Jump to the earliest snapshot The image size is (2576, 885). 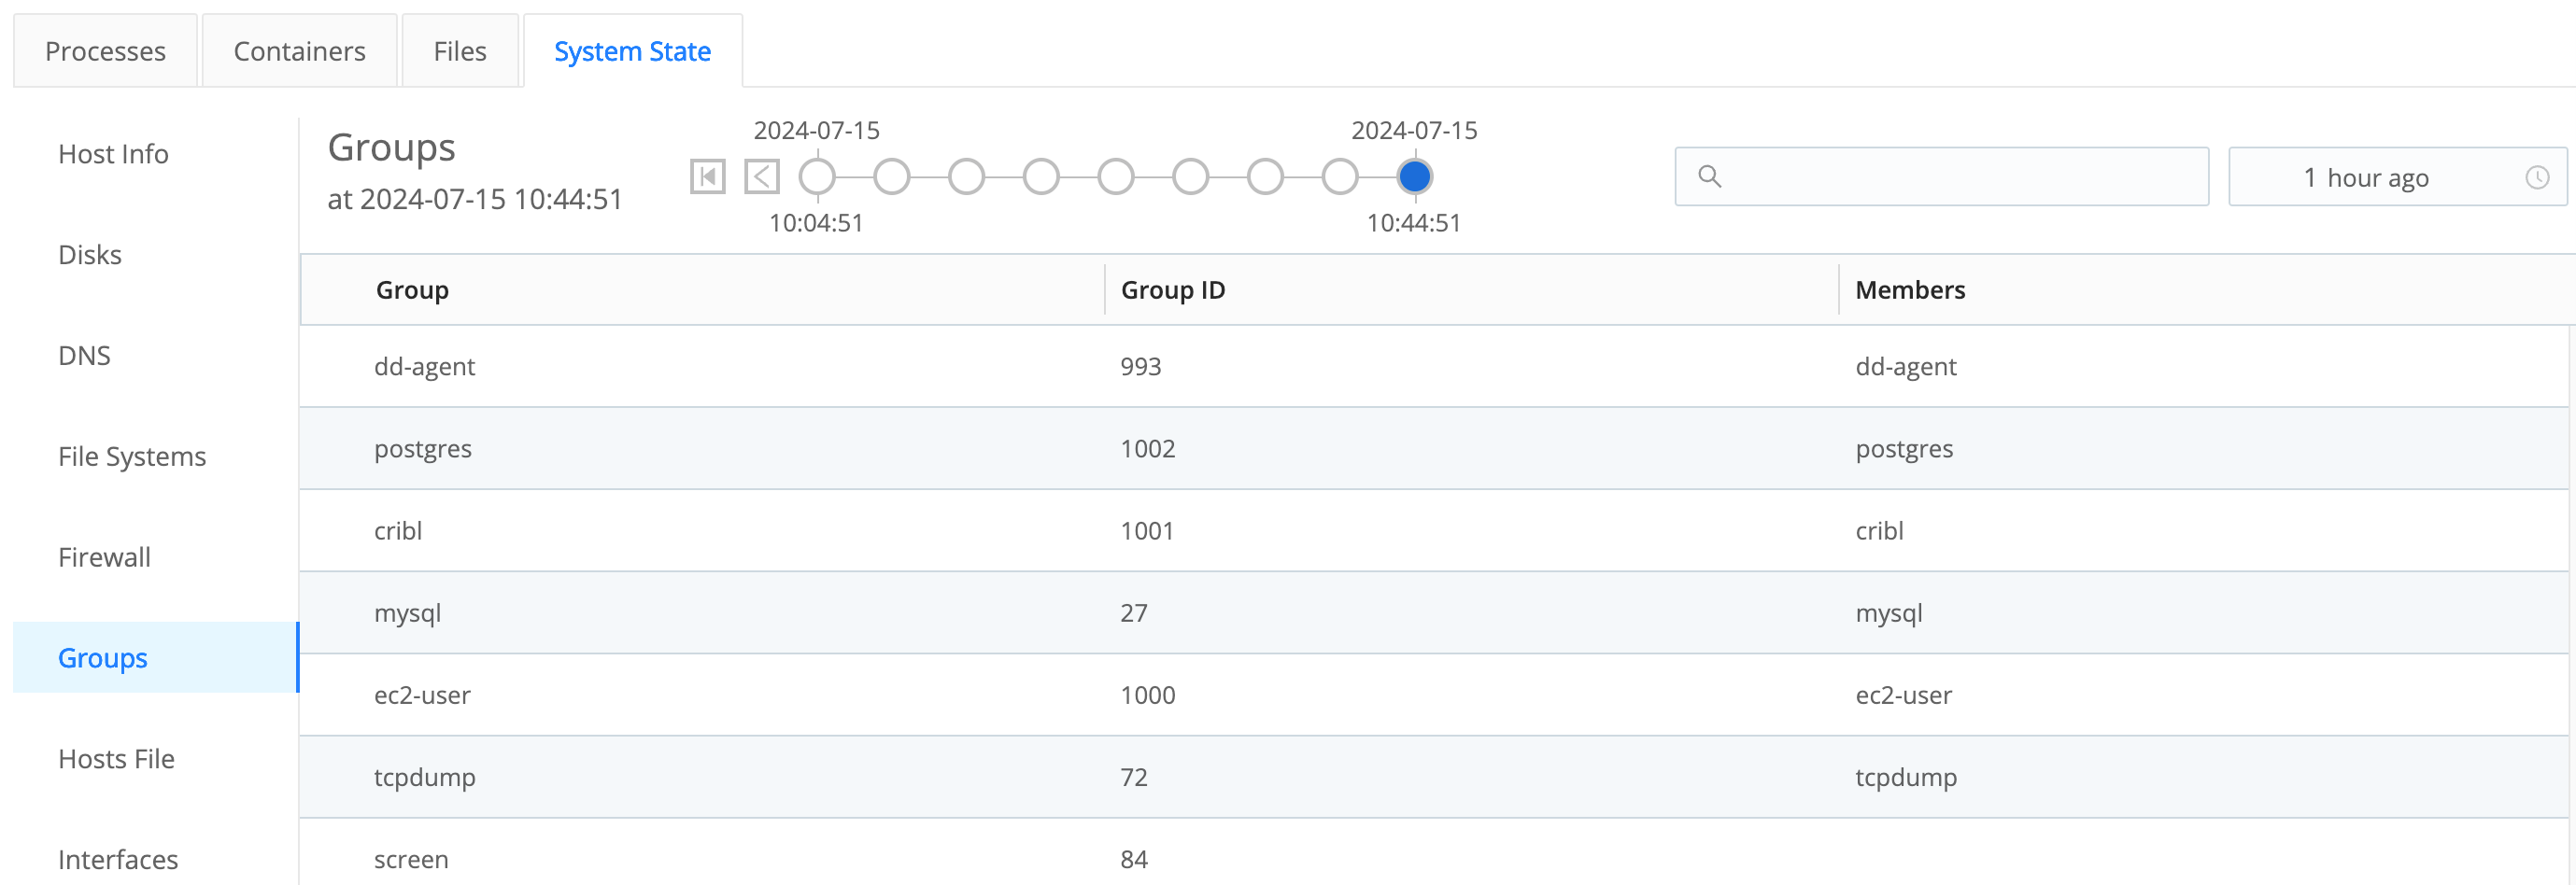[x=707, y=176]
